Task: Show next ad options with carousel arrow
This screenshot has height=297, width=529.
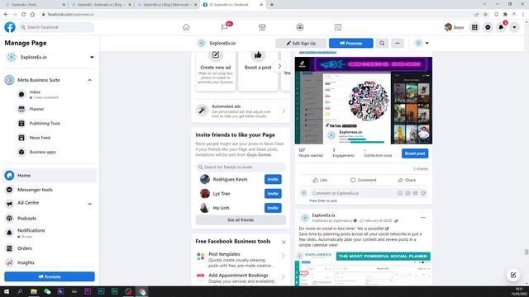Action: [279, 66]
